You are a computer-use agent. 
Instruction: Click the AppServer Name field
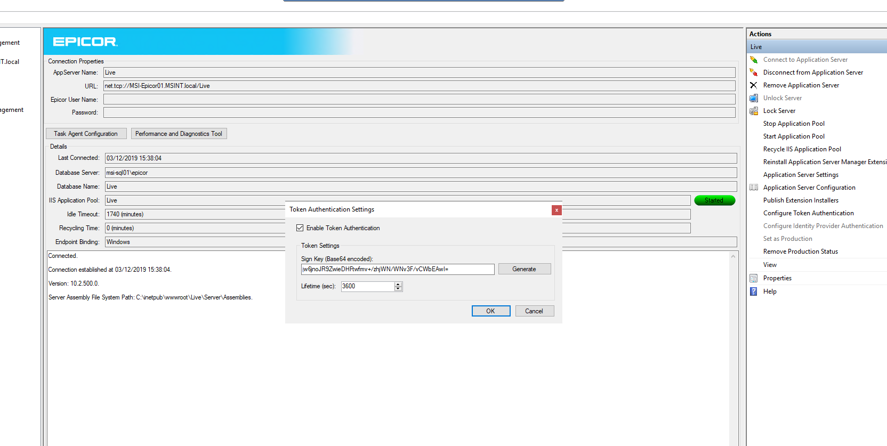[x=420, y=72]
